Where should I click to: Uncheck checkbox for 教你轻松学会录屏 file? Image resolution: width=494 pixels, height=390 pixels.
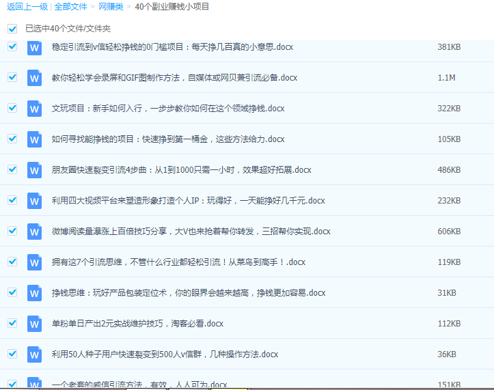(12, 77)
